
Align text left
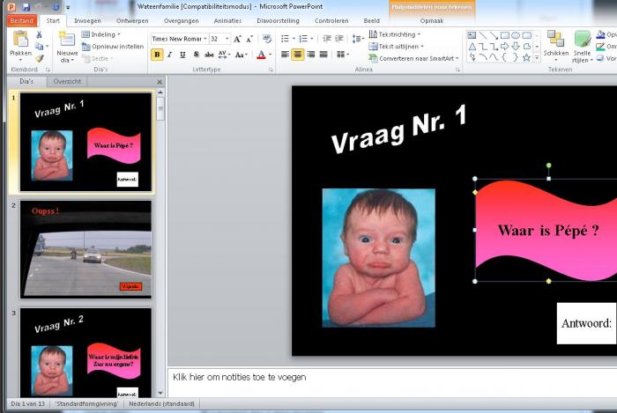point(285,55)
